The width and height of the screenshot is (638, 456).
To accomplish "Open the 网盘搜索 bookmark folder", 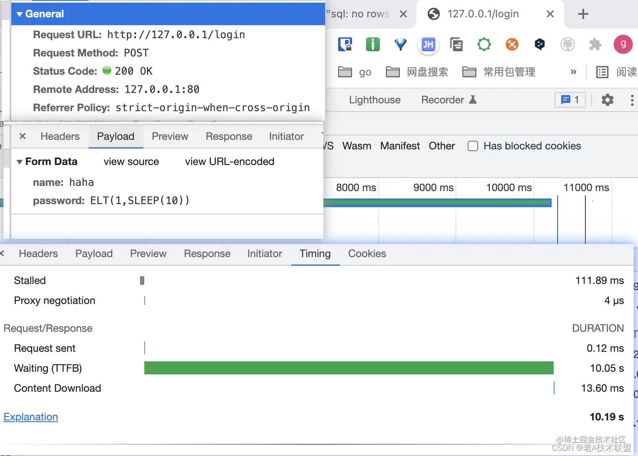I will [x=417, y=72].
